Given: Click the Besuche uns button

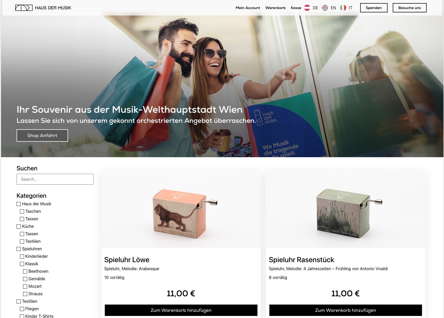Looking at the screenshot, I should click(x=410, y=8).
